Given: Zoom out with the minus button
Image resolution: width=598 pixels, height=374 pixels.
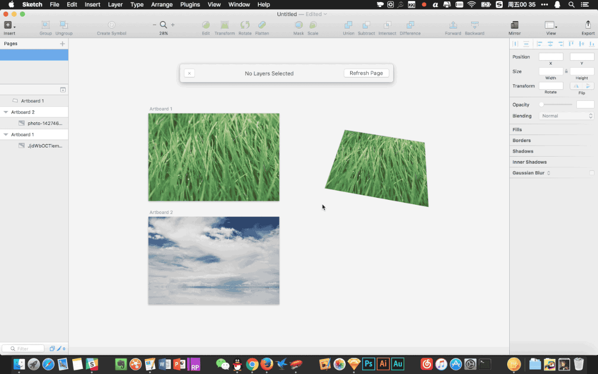Looking at the screenshot, I should tap(155, 25).
